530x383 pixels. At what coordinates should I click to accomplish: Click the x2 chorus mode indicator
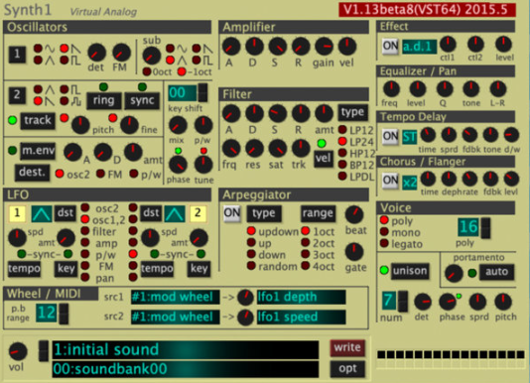[x=410, y=183]
